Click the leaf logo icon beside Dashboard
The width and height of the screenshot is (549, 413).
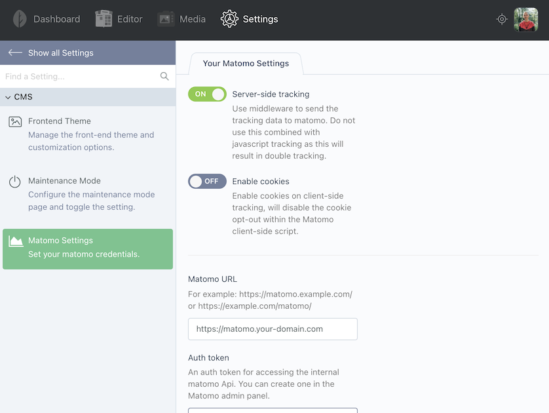coord(20,19)
